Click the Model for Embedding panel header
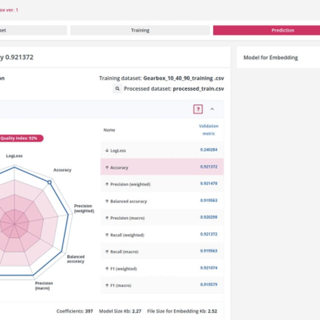Viewport: 320px width, 320px height. 270,58
